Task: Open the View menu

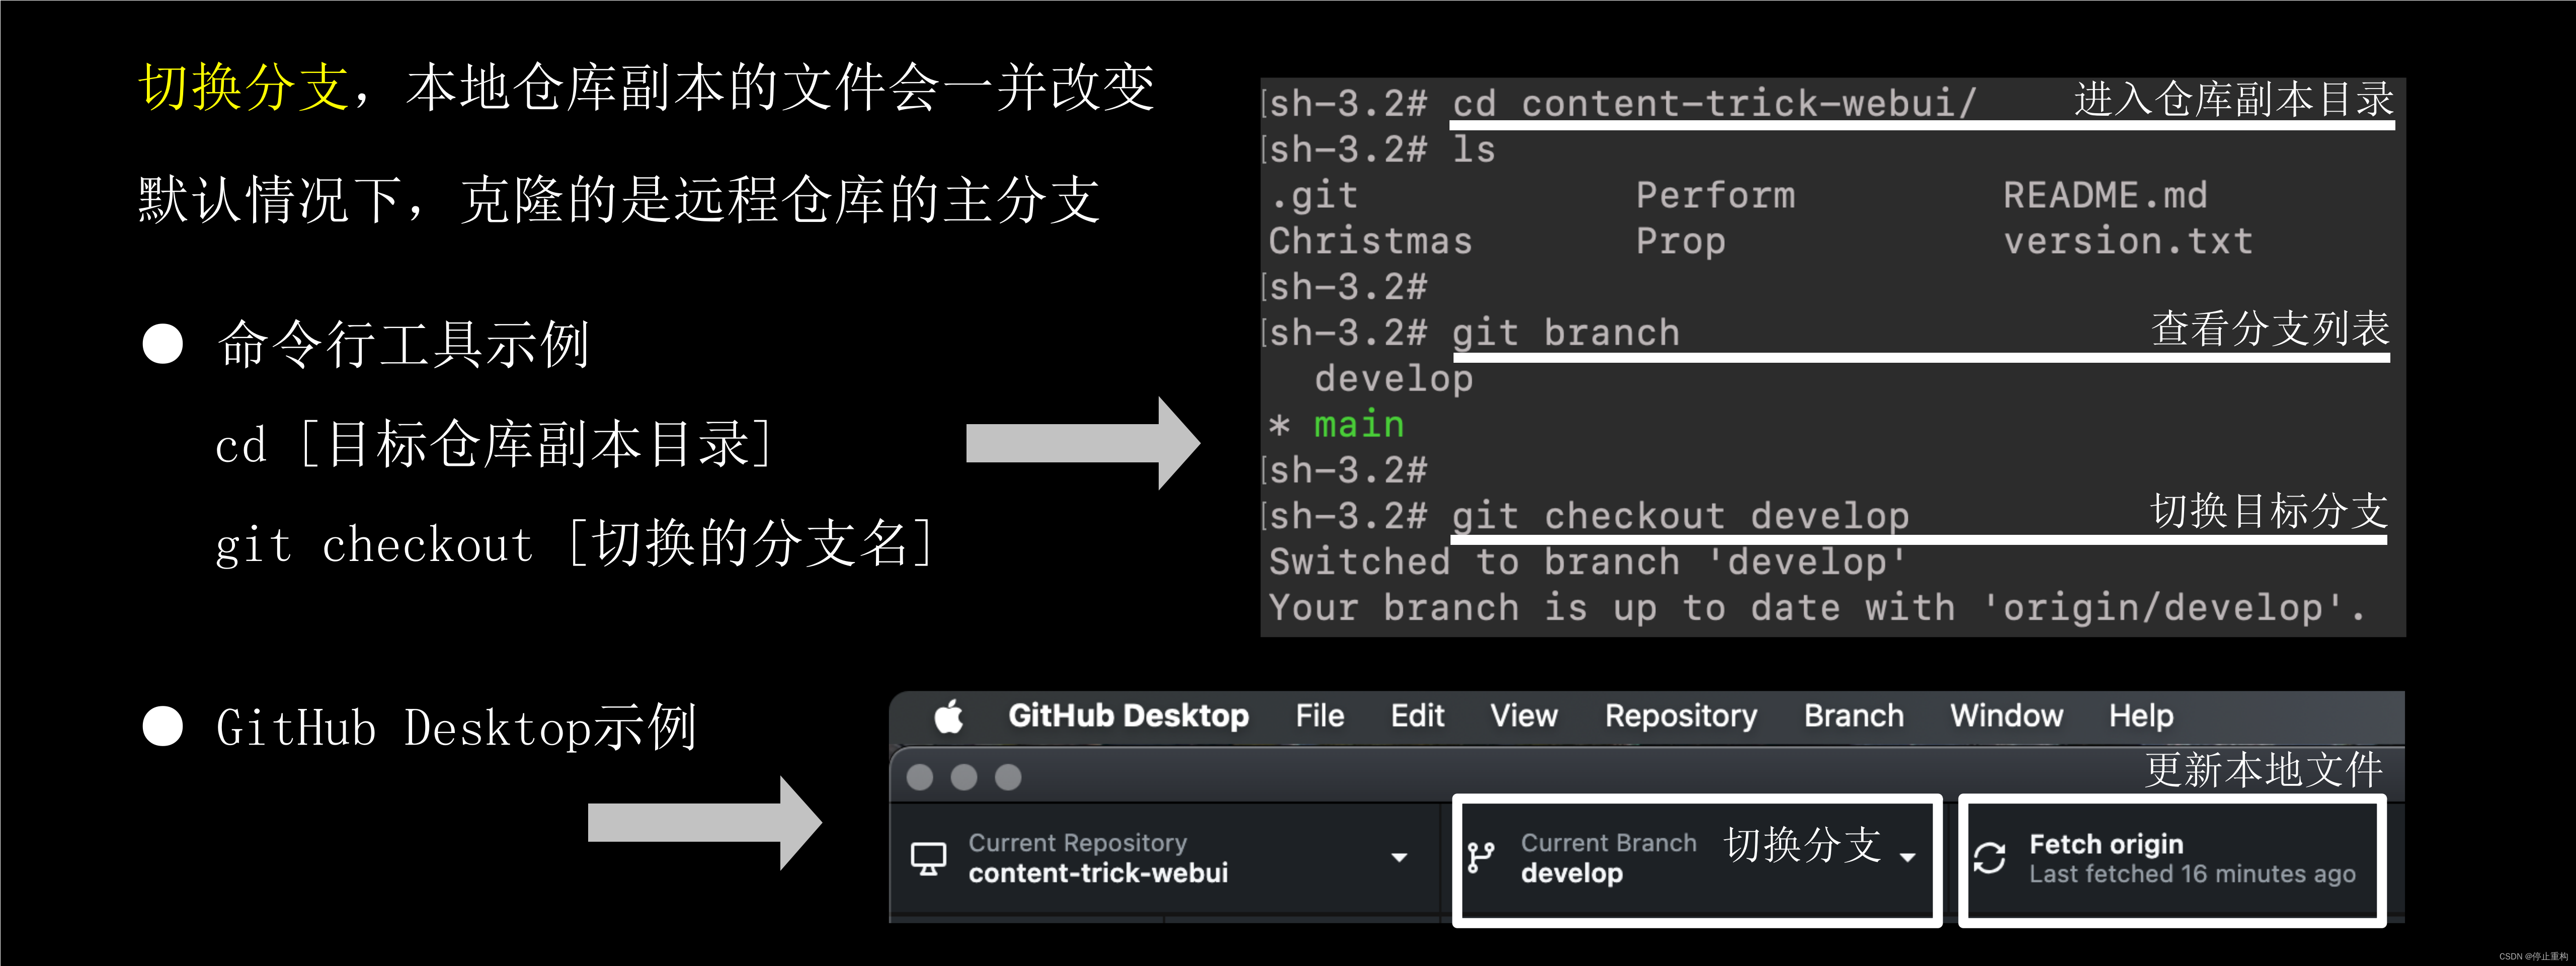Action: 1524,716
